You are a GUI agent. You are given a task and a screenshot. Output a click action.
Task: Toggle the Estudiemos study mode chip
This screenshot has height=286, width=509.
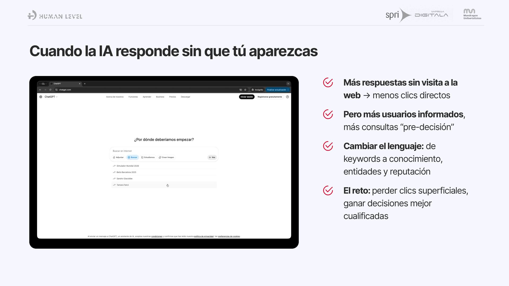[148, 157]
